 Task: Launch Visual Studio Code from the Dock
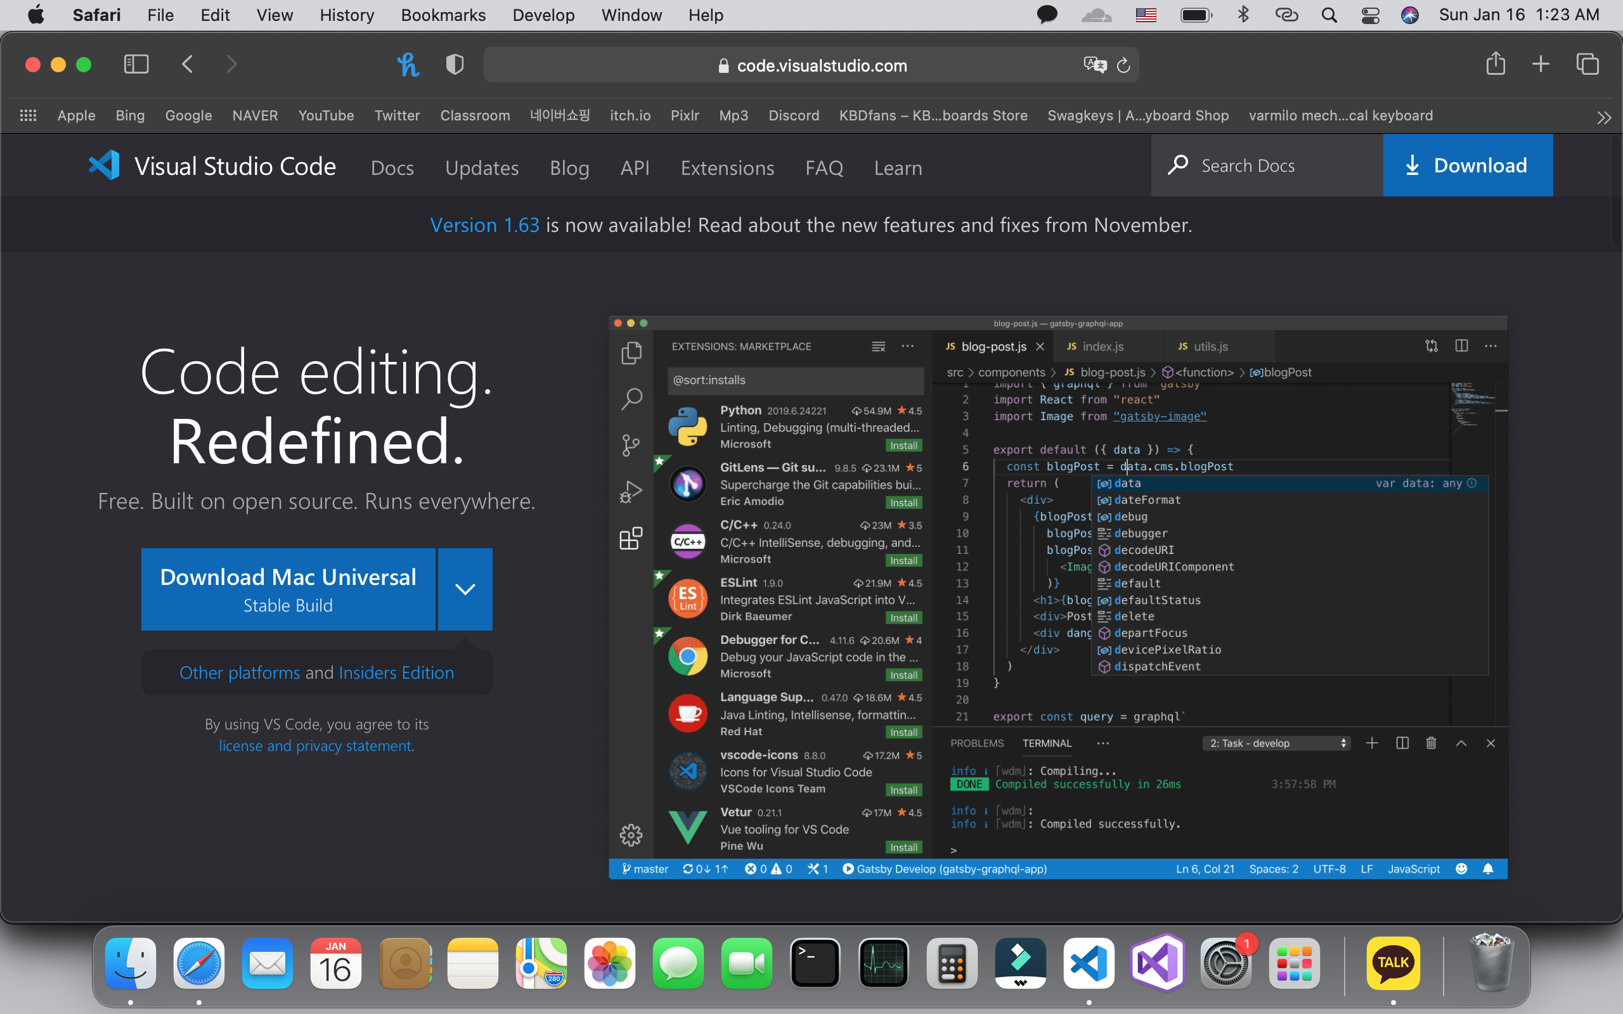click(1089, 964)
